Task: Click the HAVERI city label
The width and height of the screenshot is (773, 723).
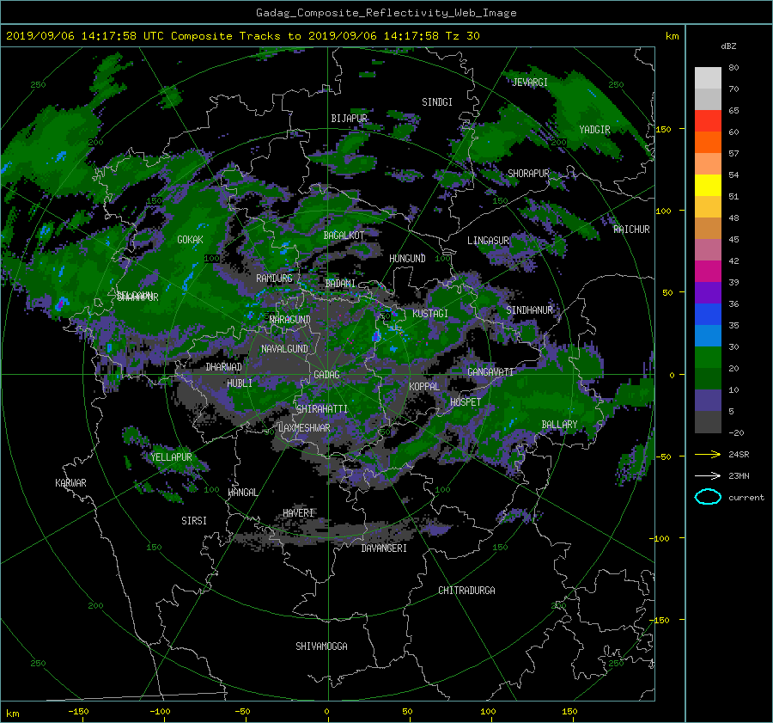Action: tap(298, 513)
